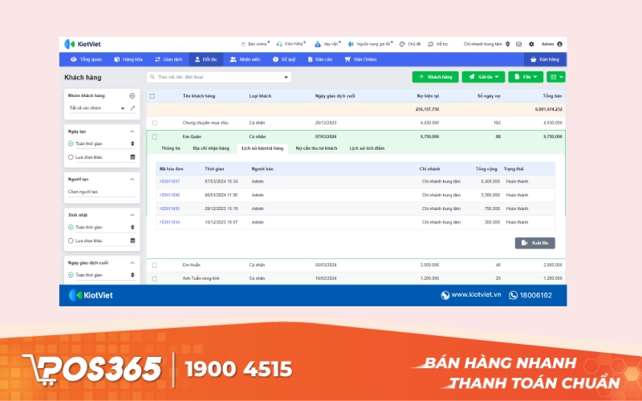Open the Báo cáo menu
This screenshot has height=401, width=642.
coord(320,59)
